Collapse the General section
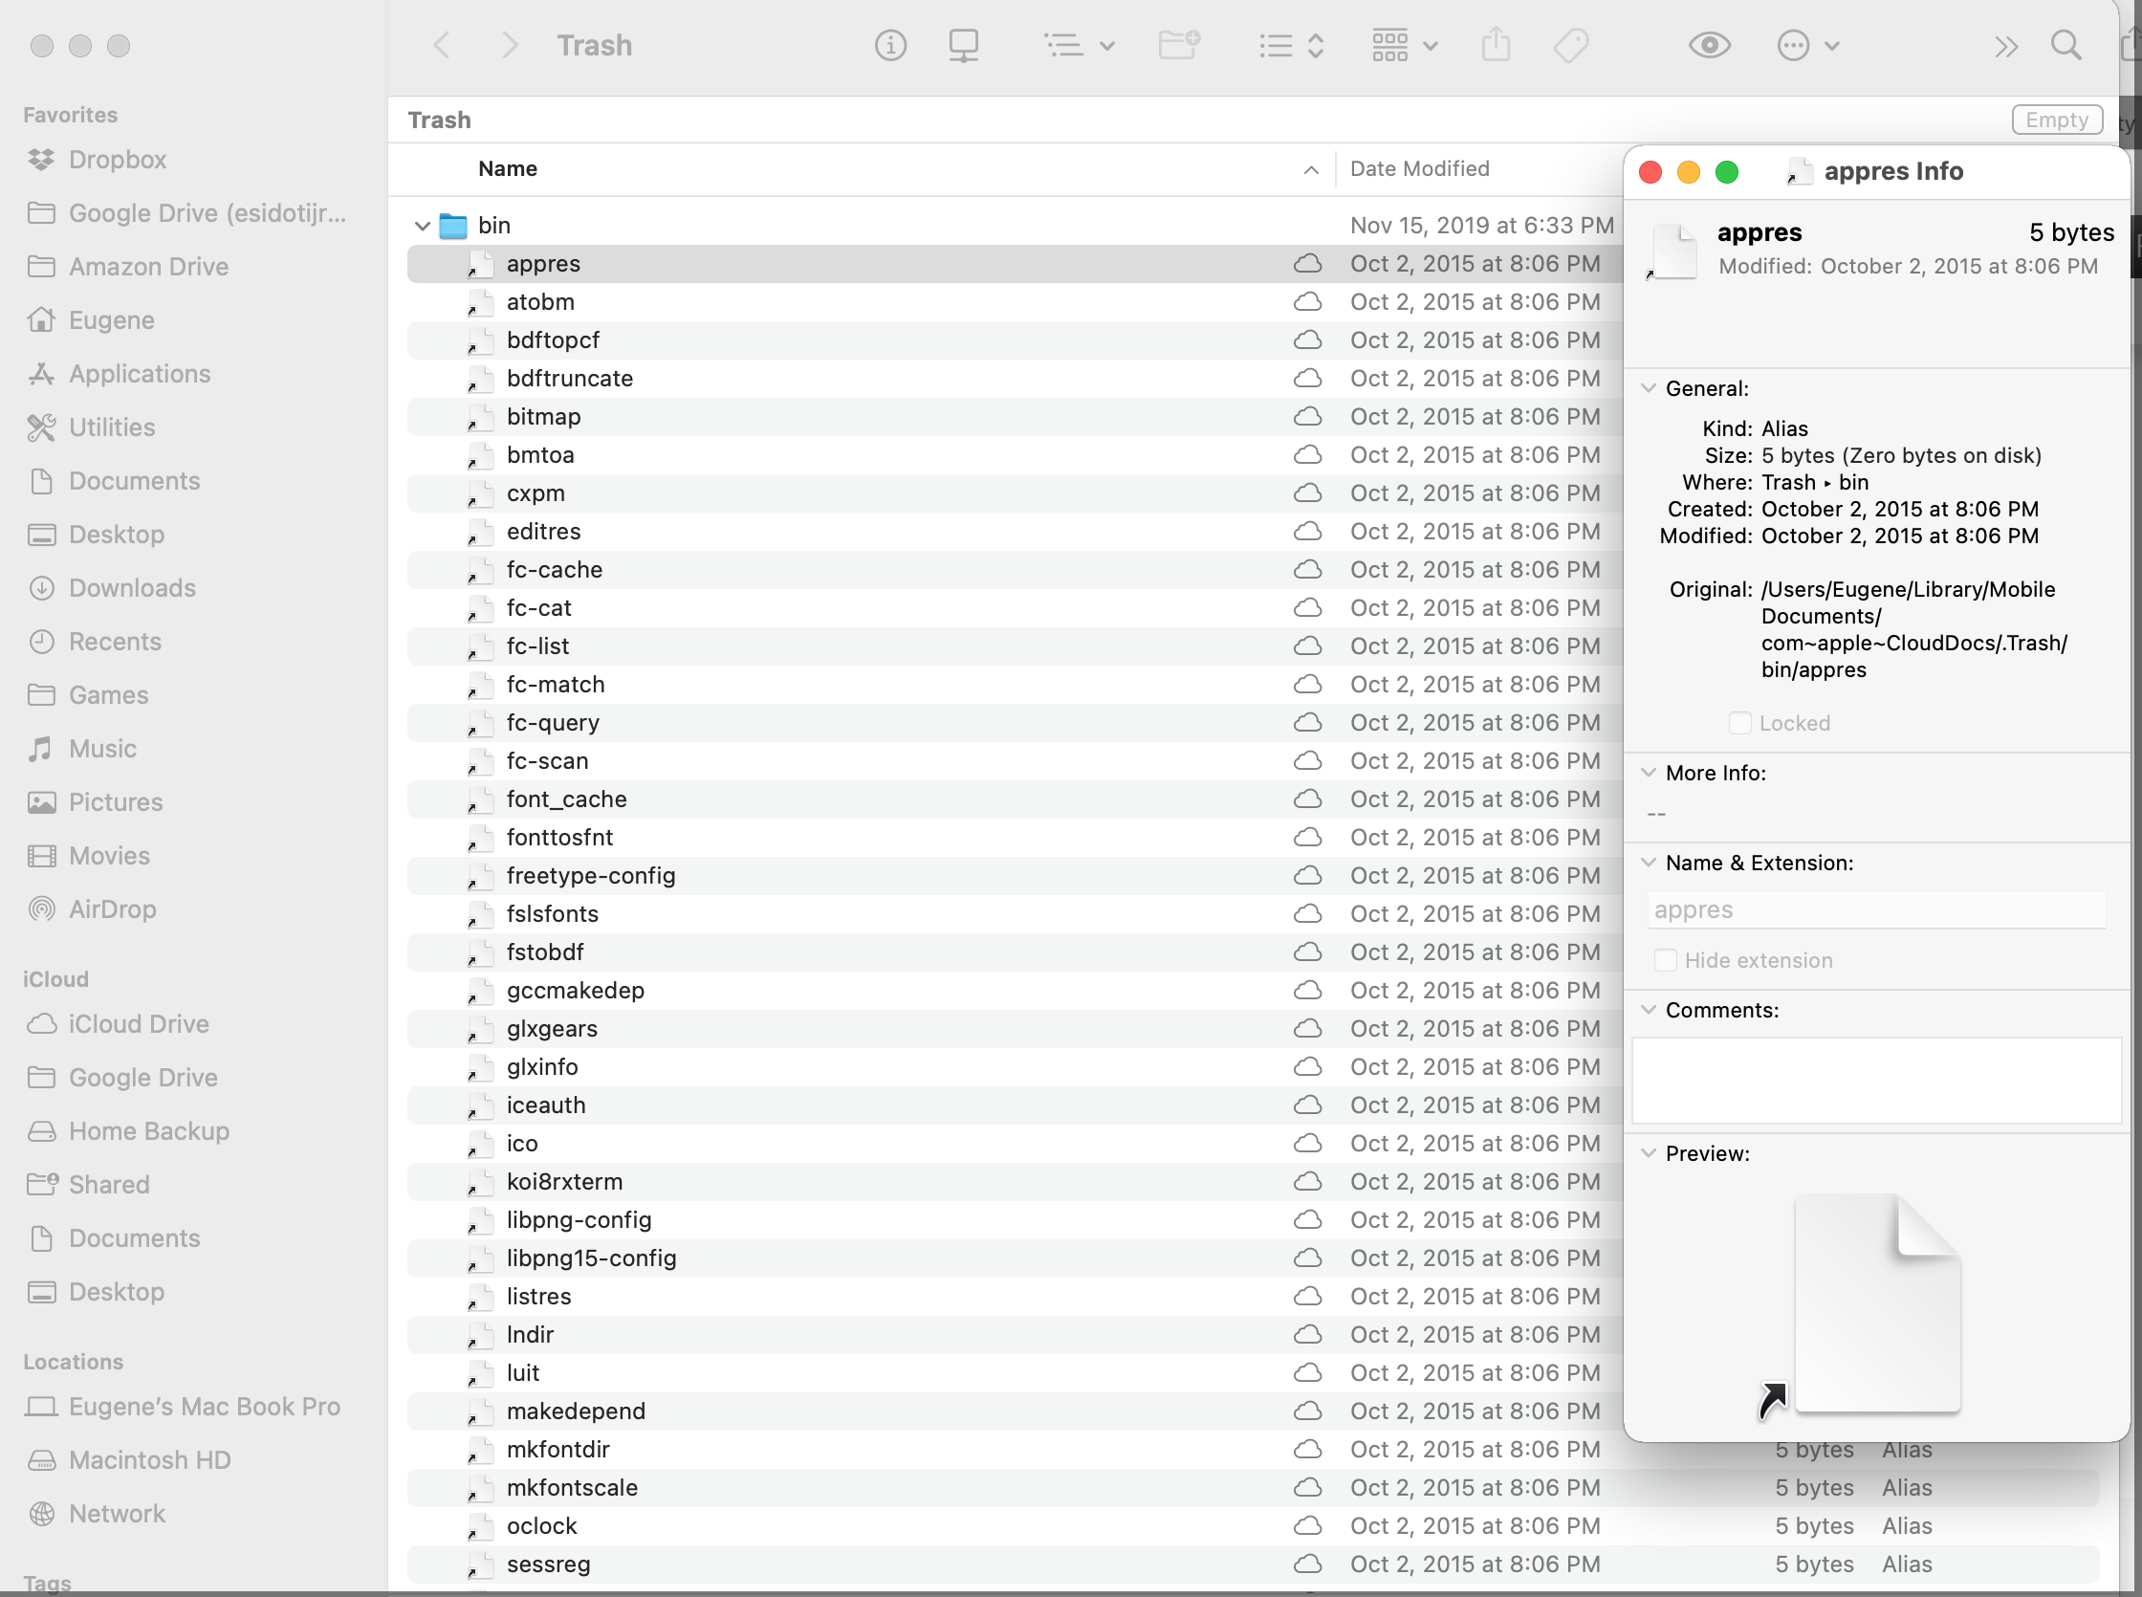 pos(1649,388)
